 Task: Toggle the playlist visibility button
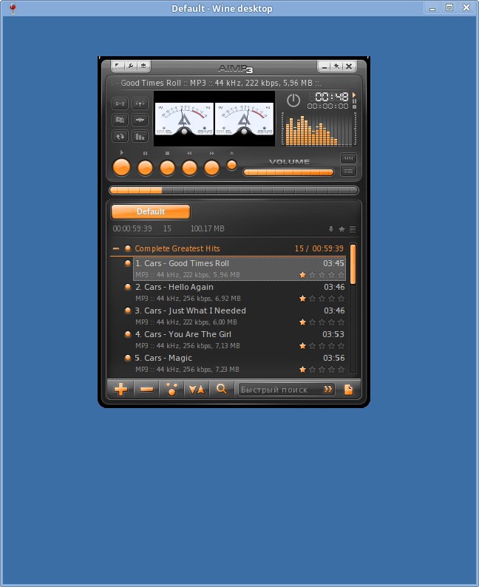tap(348, 171)
